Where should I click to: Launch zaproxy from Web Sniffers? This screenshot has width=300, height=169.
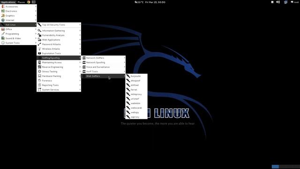[x=136, y=117]
